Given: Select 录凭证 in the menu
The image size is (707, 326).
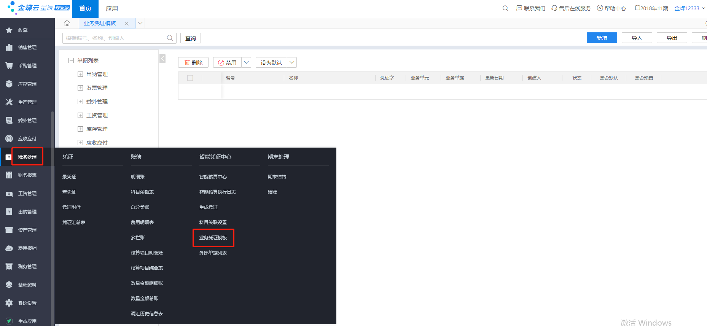Looking at the screenshot, I should (x=69, y=177).
